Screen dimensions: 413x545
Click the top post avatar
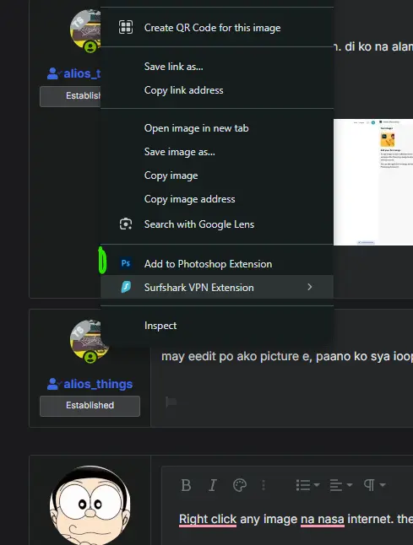(85, 30)
